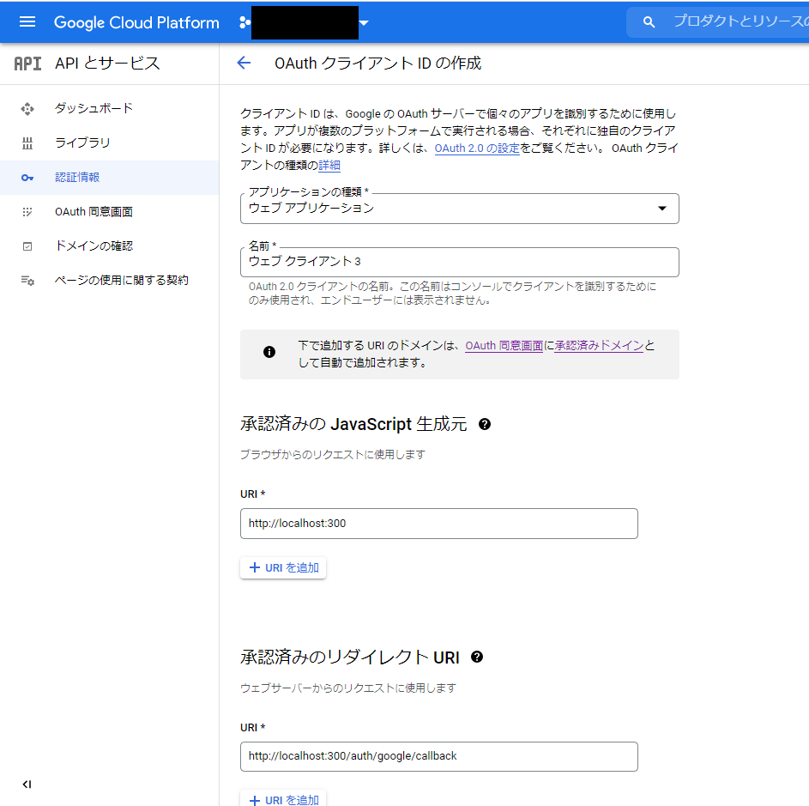Open the 承認済みドメイン link
Screen dimensions: 809x806
[599, 345]
